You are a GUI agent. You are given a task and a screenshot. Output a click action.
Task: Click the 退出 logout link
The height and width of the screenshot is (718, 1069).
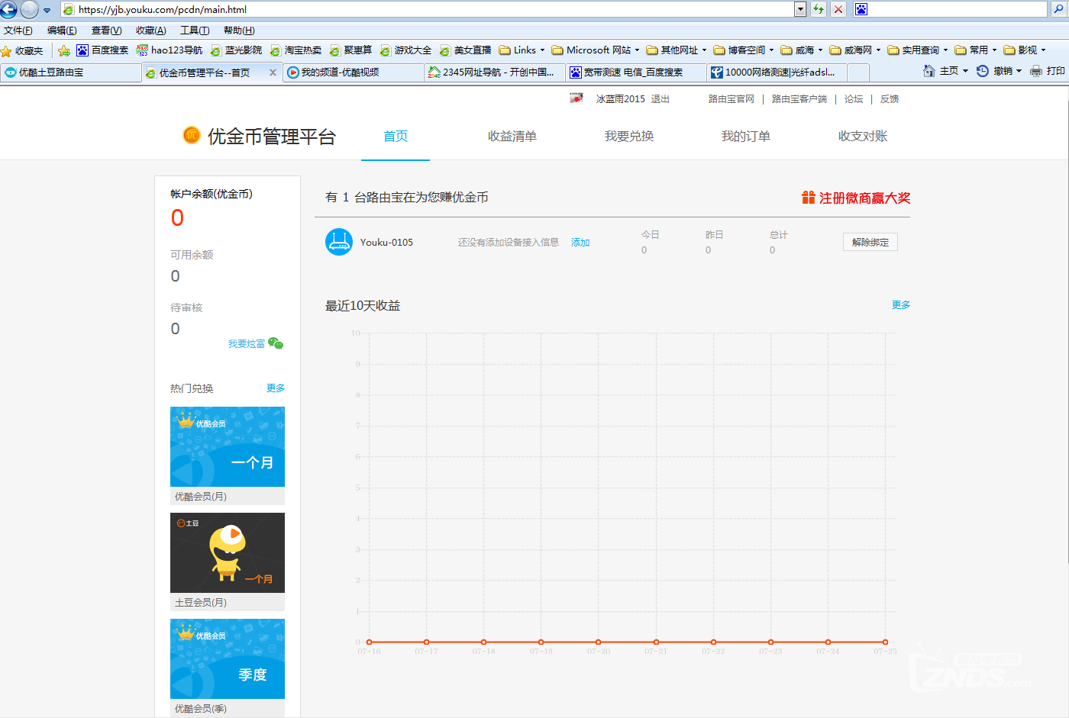click(x=660, y=99)
